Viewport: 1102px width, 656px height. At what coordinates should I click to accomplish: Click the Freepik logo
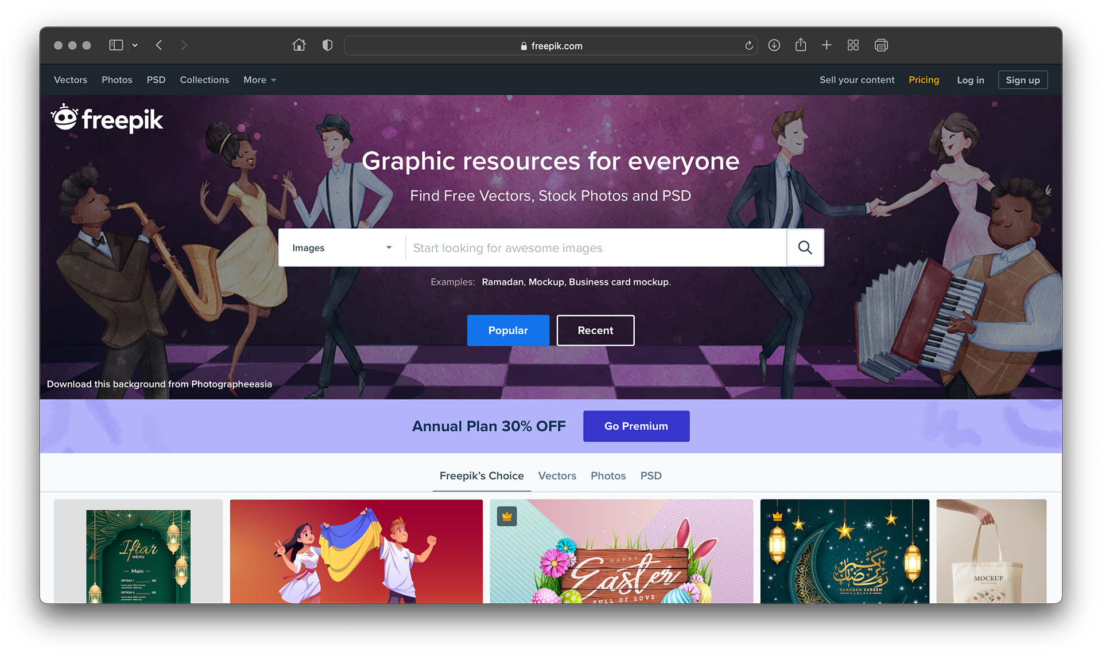point(107,119)
